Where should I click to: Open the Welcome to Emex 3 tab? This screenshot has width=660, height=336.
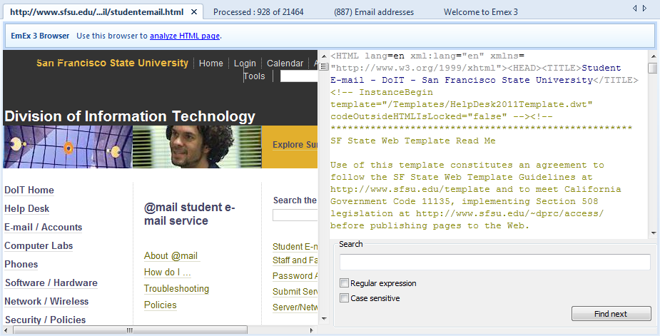481,12
